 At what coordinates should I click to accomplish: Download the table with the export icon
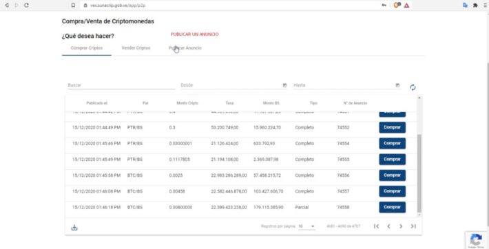click(x=74, y=228)
